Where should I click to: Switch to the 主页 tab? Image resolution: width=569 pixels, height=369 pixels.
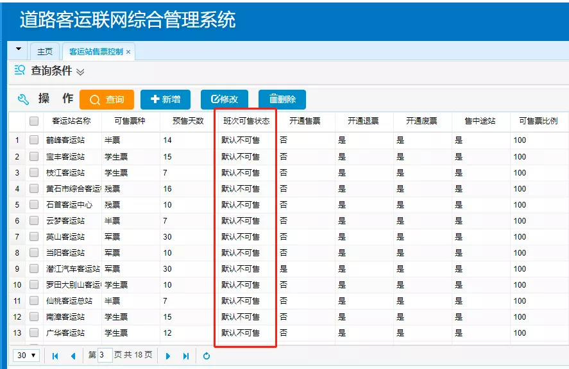tap(45, 52)
